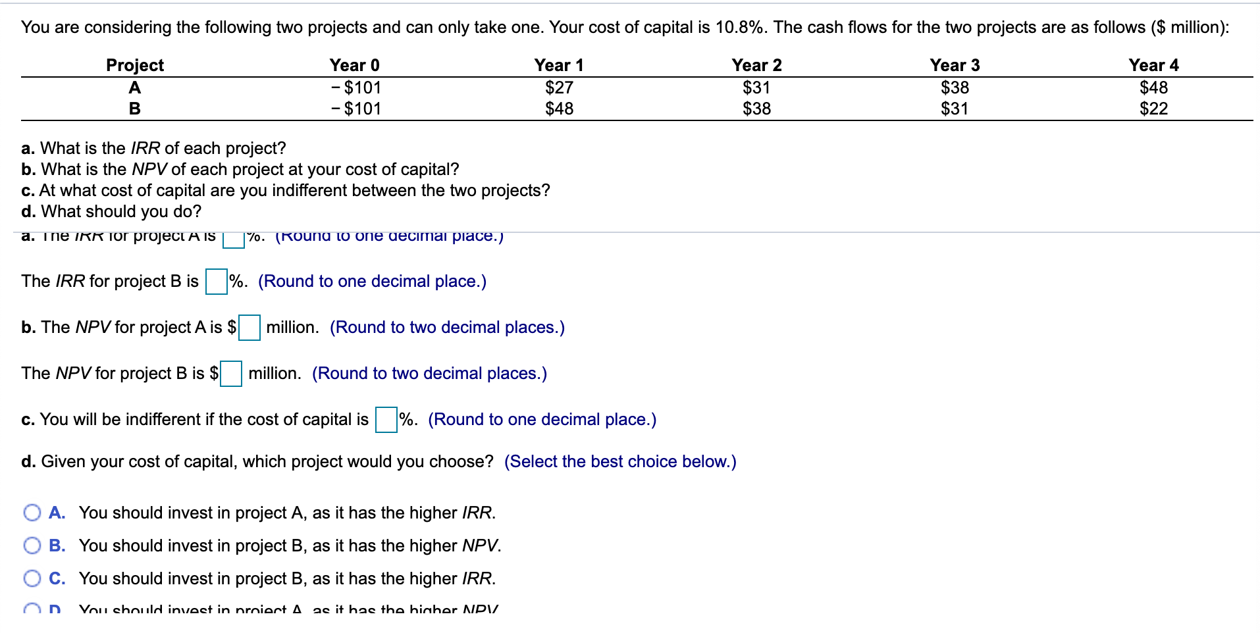Click the indifferent cost of capital input box

[386, 420]
